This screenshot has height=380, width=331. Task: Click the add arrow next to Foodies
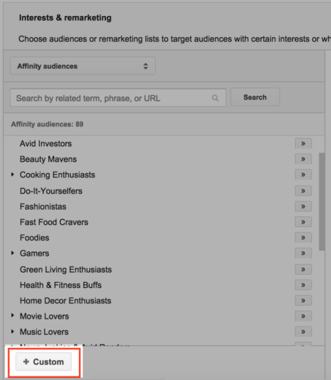303,237
